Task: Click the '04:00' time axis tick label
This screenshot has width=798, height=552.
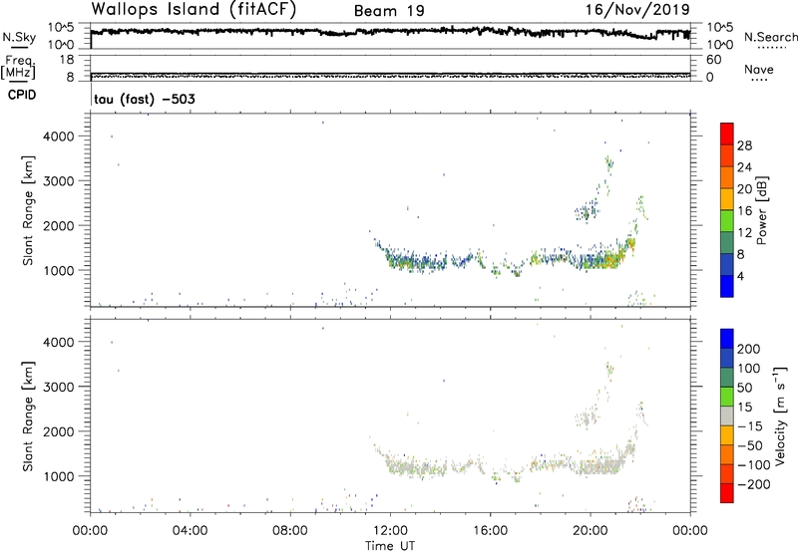Action: [191, 531]
